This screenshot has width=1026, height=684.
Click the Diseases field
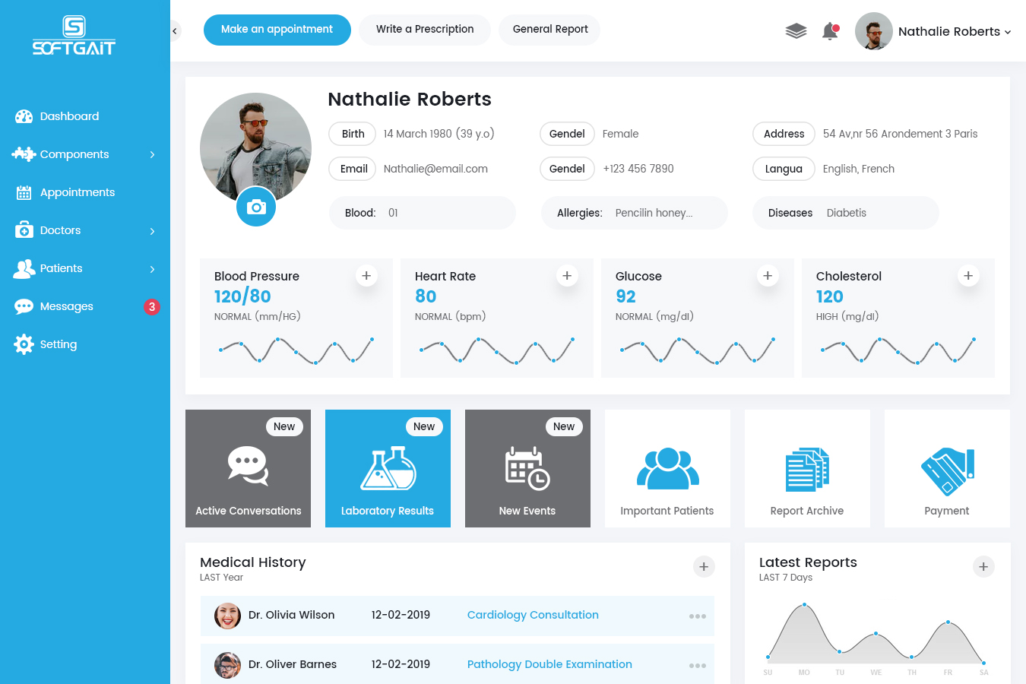[846, 213]
